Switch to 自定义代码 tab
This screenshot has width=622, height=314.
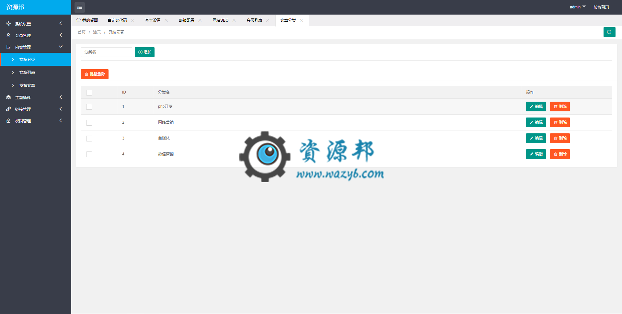[117, 20]
